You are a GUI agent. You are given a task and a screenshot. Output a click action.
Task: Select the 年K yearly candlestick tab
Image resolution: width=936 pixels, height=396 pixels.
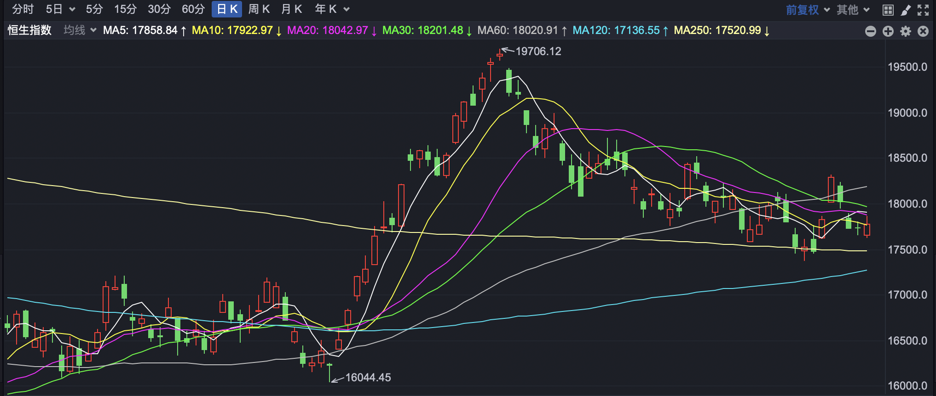click(x=326, y=9)
